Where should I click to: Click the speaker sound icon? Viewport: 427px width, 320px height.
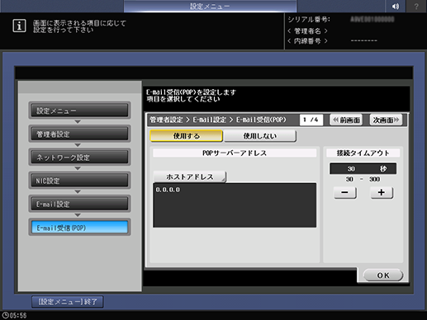(396, 6)
